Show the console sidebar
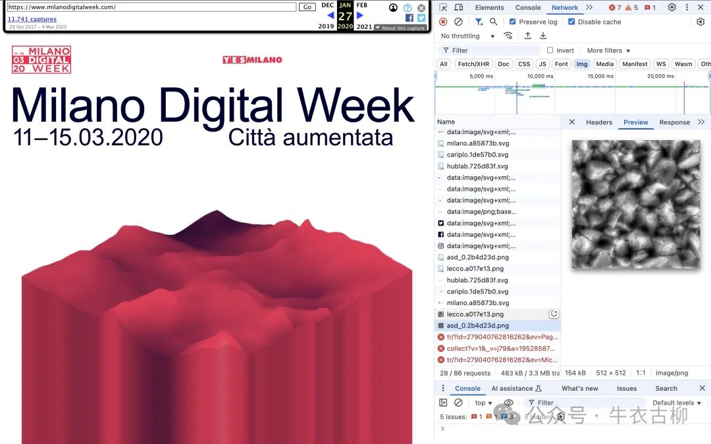Image resolution: width=711 pixels, height=444 pixels. pos(443,403)
